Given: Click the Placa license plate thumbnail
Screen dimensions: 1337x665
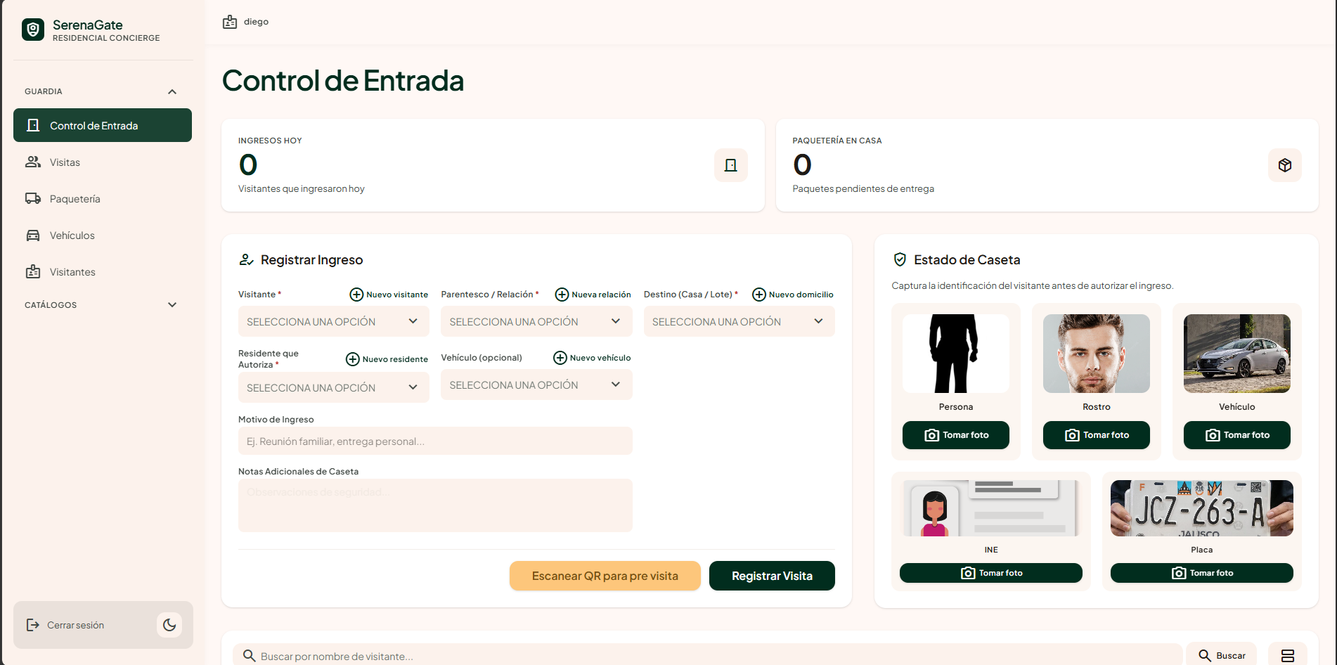Looking at the screenshot, I should click(x=1202, y=508).
